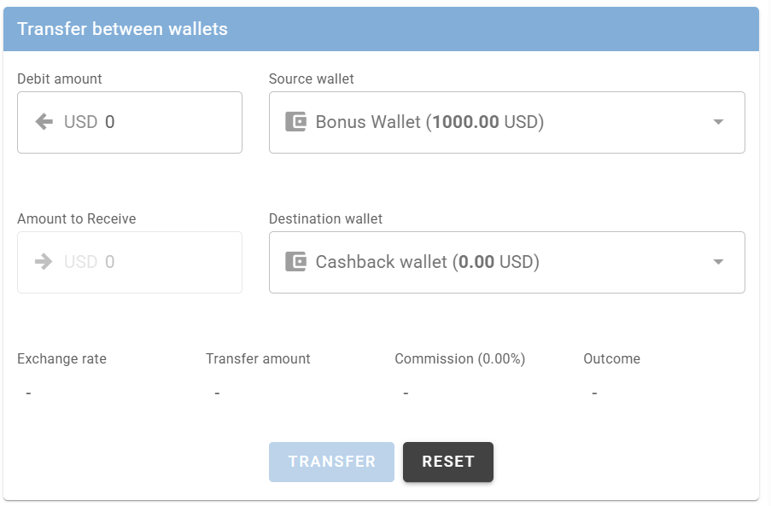Screen dimensions: 771x506
Task: Click the left arrow icon in Debit amount
Action: point(44,122)
